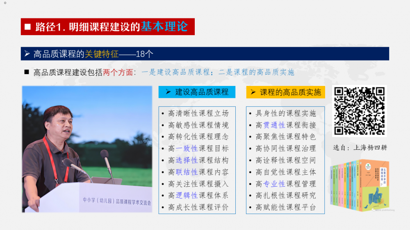The image size is (410, 230).
Task: Click the arrow bullet in the dark blue 关键特征 bar
Action: (27, 54)
